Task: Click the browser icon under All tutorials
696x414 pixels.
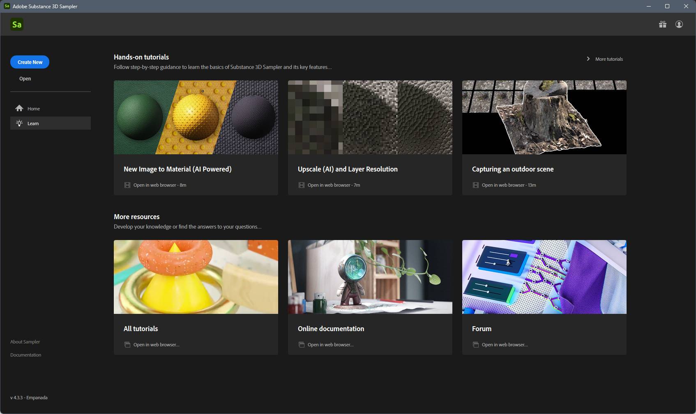Action: [127, 345]
